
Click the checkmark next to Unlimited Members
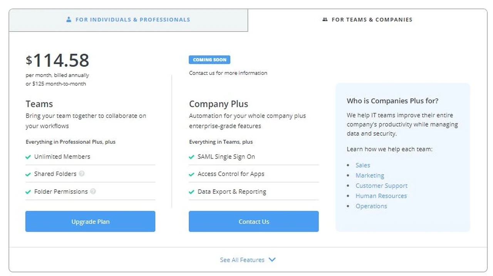tap(28, 156)
